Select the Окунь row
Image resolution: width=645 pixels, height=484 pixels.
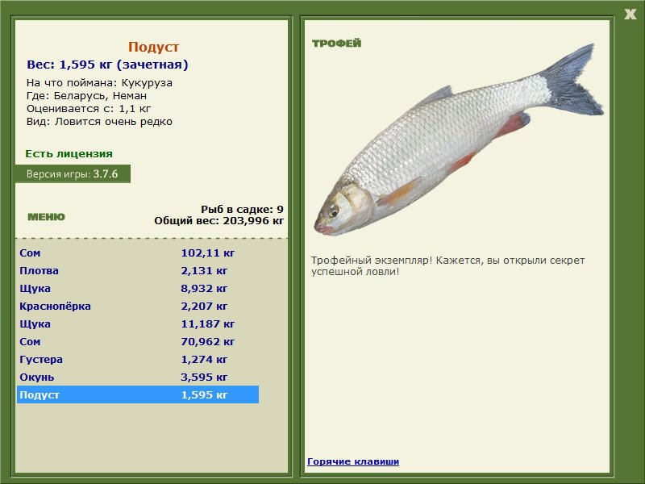(x=138, y=377)
